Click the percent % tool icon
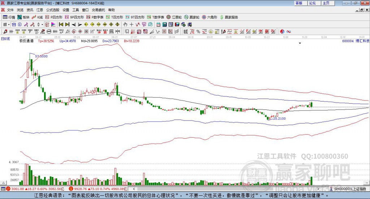The height and width of the screenshot is (199, 370). pos(198,31)
